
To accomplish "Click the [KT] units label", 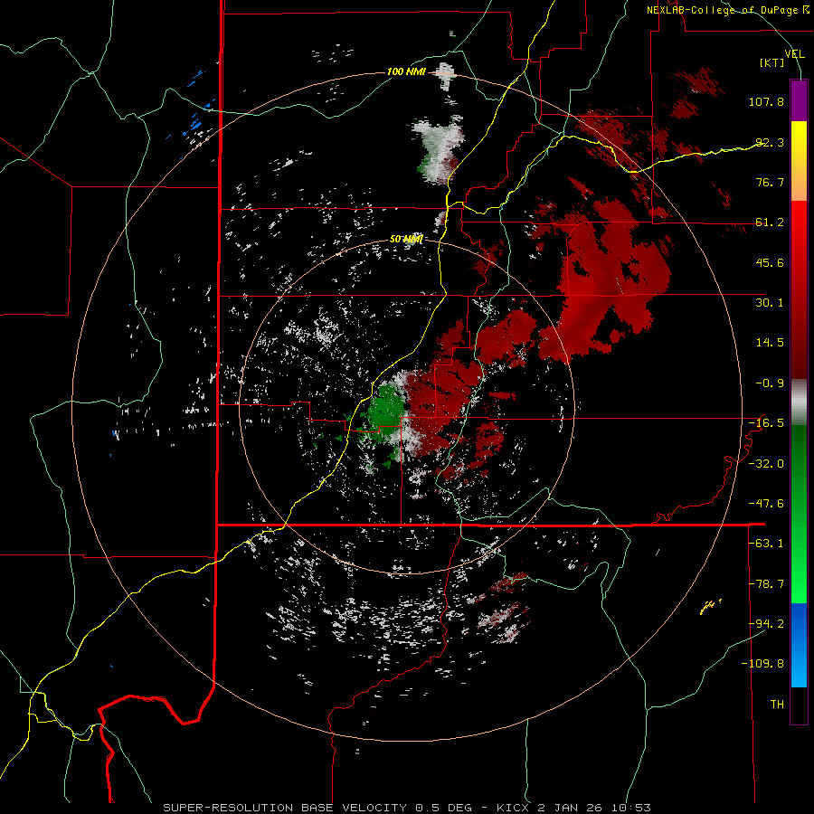I will click(x=772, y=62).
